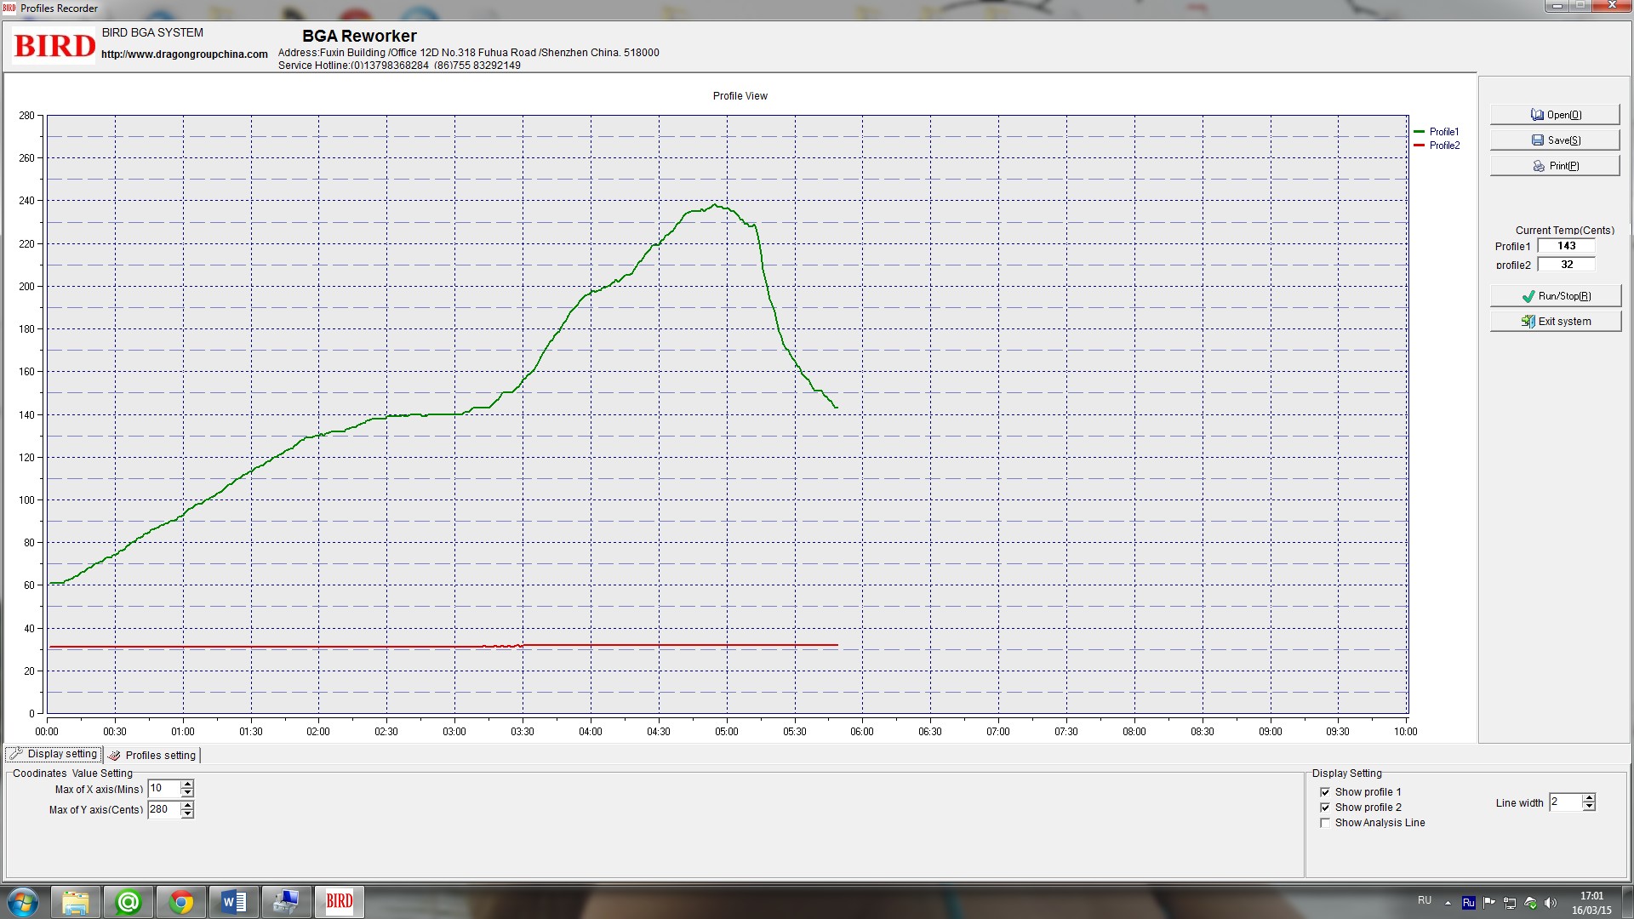Enable Show Analysis Line checkbox

tap(1325, 823)
